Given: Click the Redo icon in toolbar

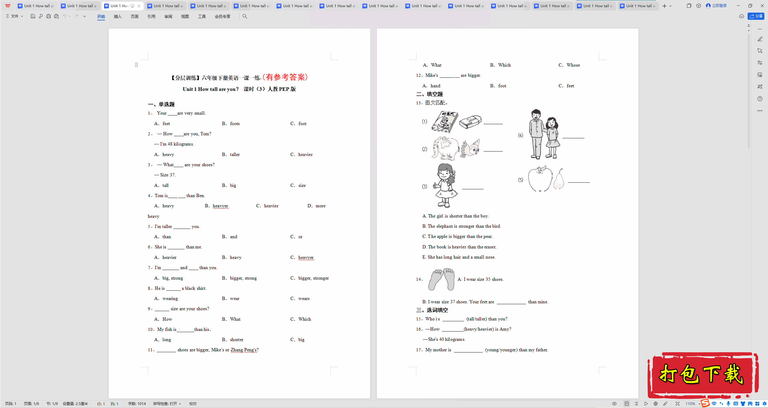Looking at the screenshot, I should click(x=78, y=16).
